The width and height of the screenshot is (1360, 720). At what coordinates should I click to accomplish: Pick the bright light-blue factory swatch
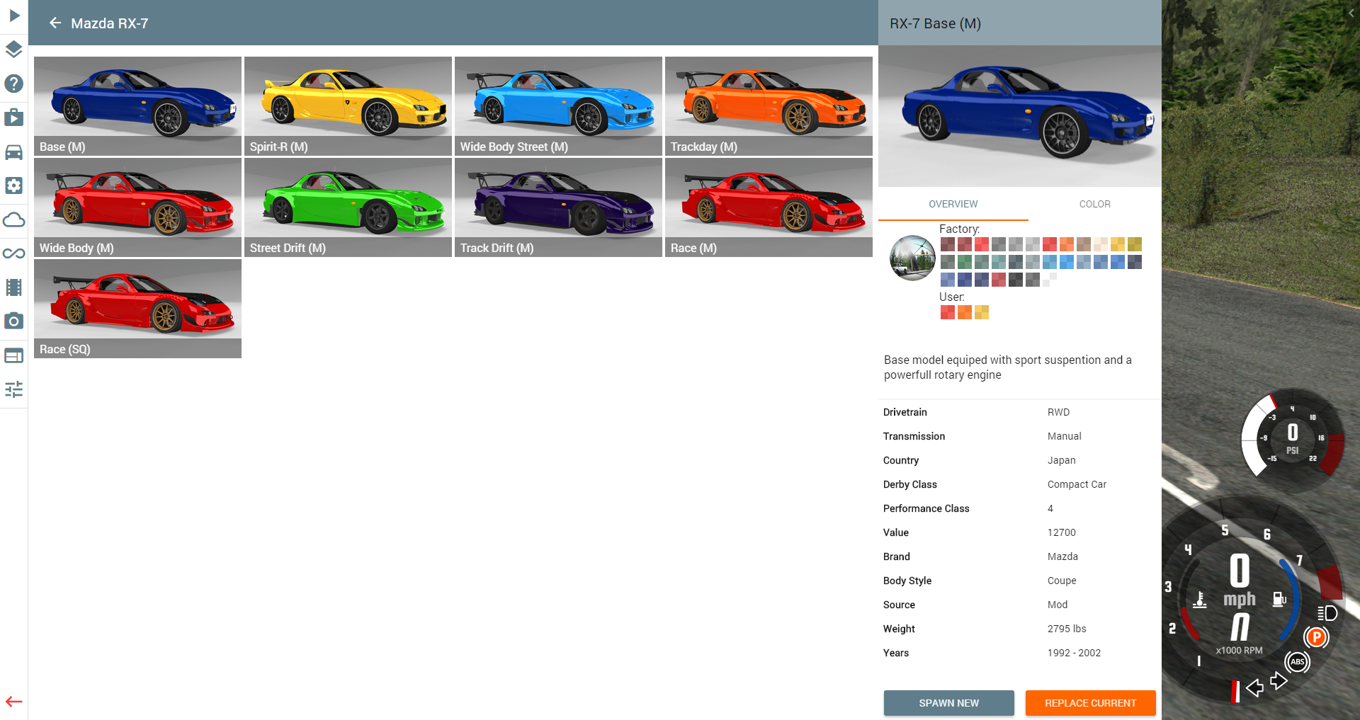click(1067, 262)
